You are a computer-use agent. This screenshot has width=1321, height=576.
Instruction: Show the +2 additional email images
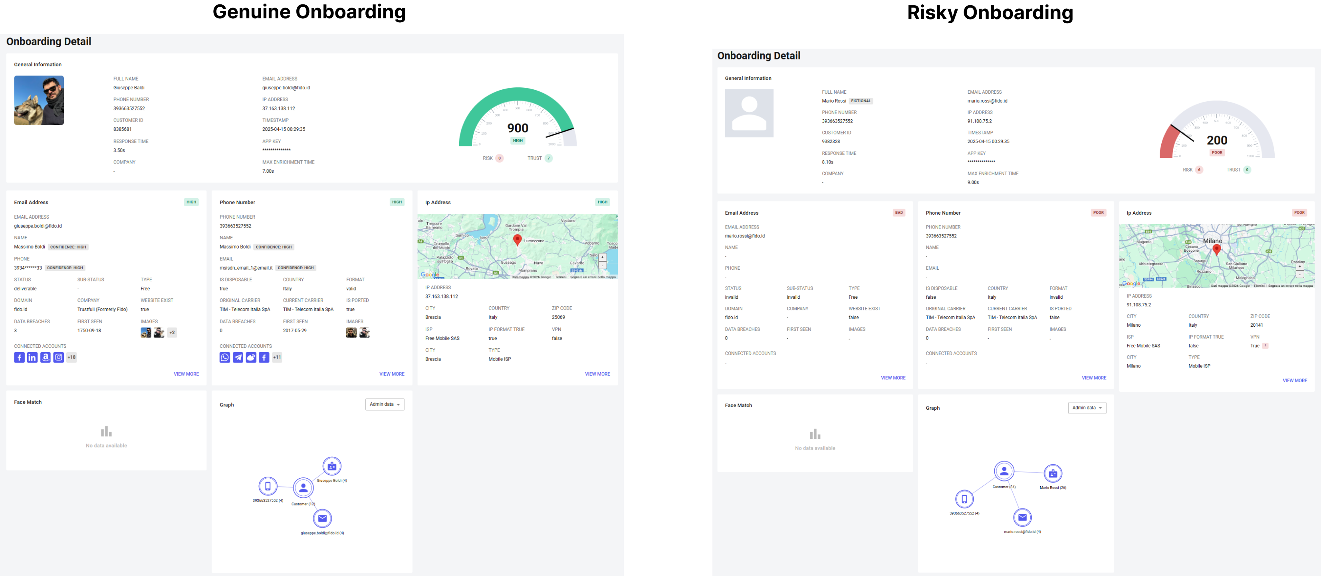tap(172, 333)
